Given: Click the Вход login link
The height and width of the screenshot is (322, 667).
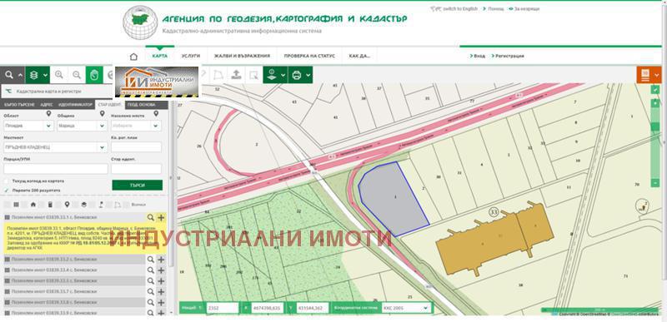Looking at the screenshot, I should (479, 56).
